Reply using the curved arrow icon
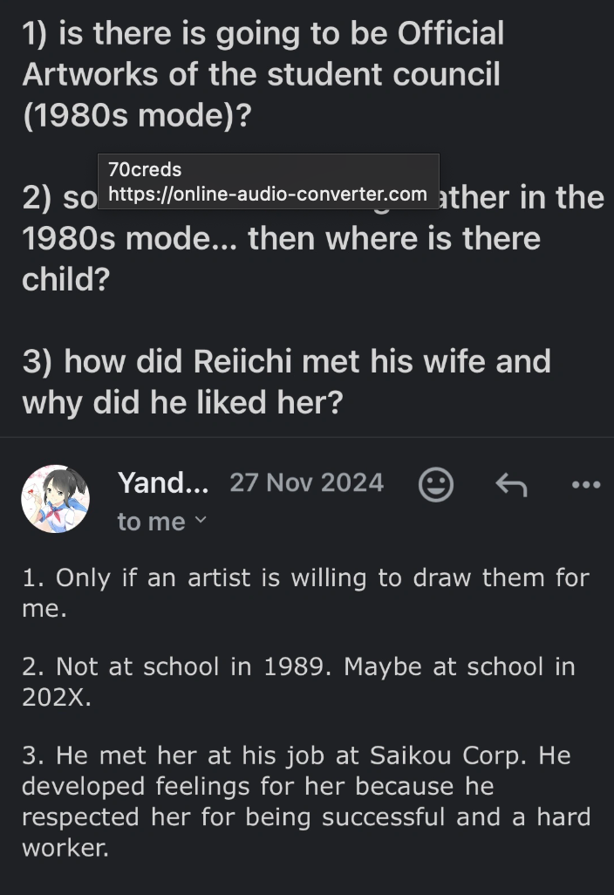The width and height of the screenshot is (614, 895). click(x=511, y=484)
